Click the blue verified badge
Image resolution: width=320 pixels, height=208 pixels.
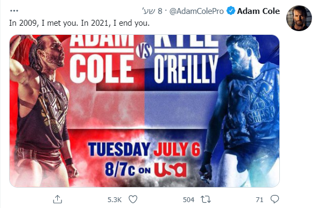pos(231,11)
